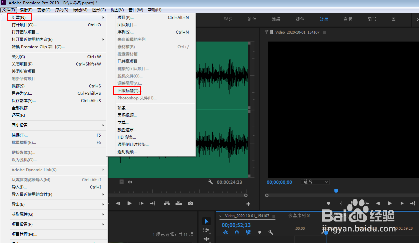
Task: Click timeline playhead on the ruler
Action: click(x=326, y=233)
